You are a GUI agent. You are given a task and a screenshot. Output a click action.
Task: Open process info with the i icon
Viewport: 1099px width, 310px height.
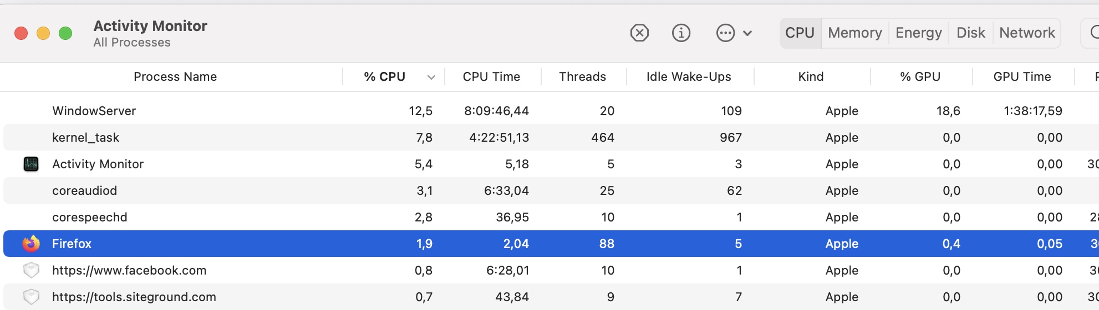point(681,33)
